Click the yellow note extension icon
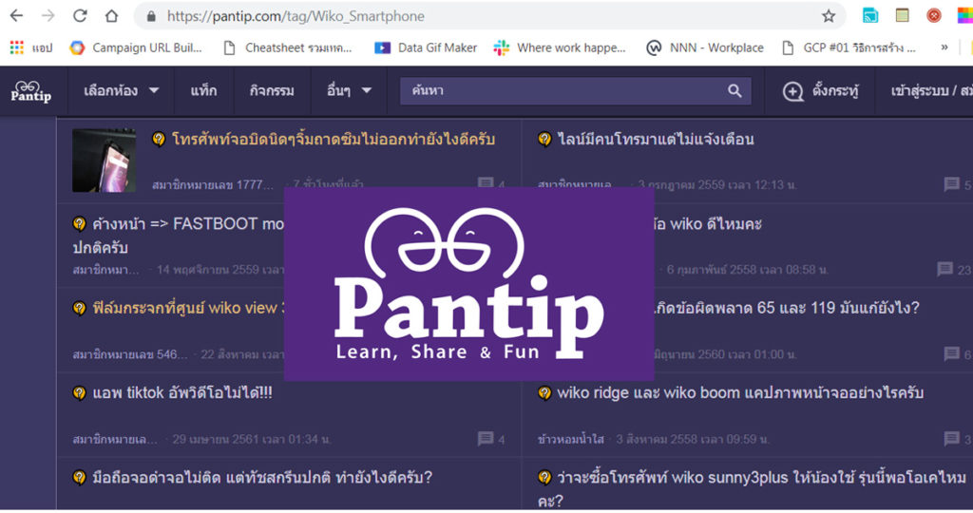Viewport: 973px width, 513px height. click(903, 15)
